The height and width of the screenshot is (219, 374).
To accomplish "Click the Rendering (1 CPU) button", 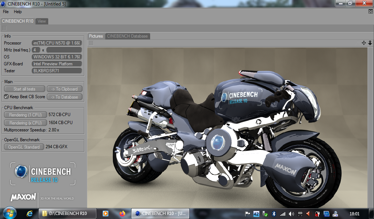I will click(x=25, y=115).
